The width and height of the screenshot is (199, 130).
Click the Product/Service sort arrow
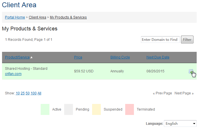(31, 57)
